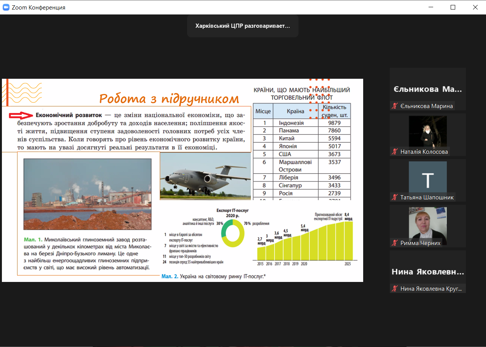Click the name label 'Єльникова Марина'
The height and width of the screenshot is (347, 486).
427,106
